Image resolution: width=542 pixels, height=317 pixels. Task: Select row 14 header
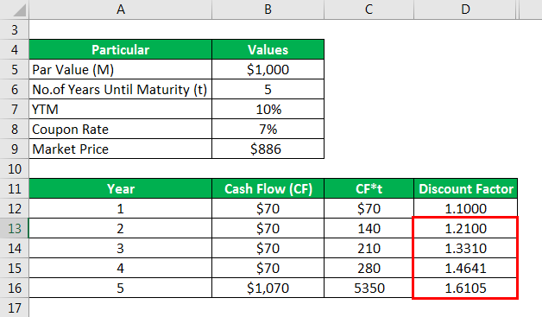pyautogui.click(x=14, y=249)
